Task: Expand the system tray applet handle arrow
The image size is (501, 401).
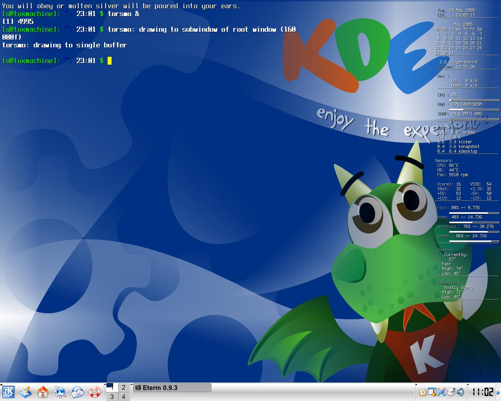Action: tap(417, 385)
